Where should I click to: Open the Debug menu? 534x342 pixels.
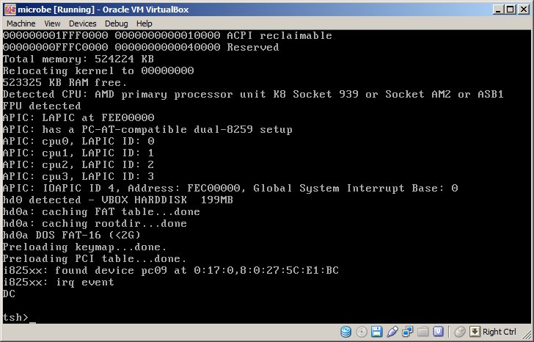(x=116, y=23)
